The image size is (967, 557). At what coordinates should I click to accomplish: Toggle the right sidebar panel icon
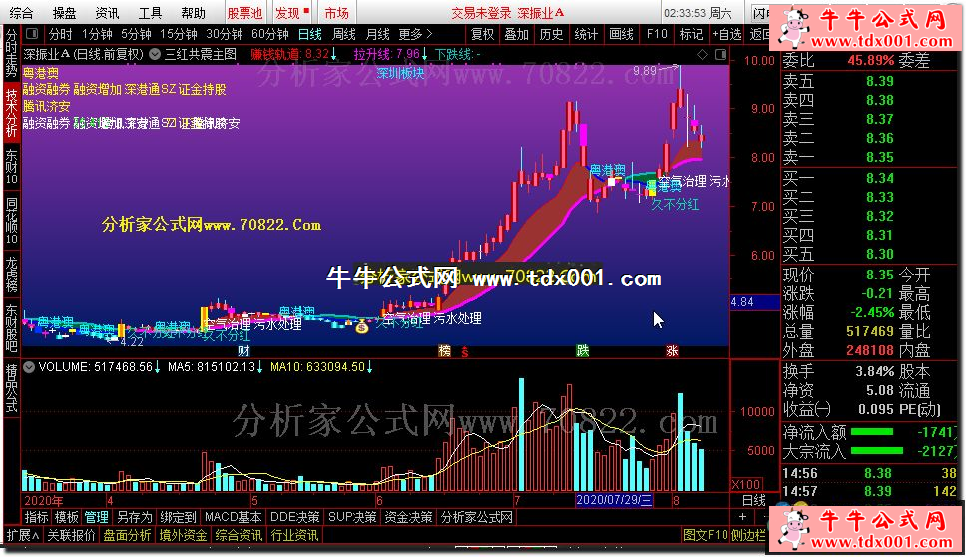click(x=720, y=54)
